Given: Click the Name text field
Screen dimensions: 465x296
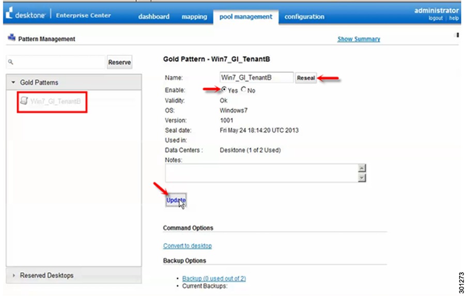Looking at the screenshot, I should point(256,77).
